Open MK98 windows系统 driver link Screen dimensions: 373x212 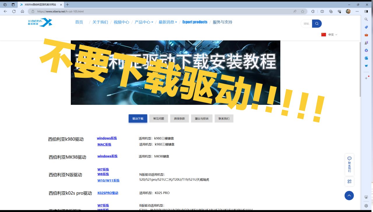point(108,156)
